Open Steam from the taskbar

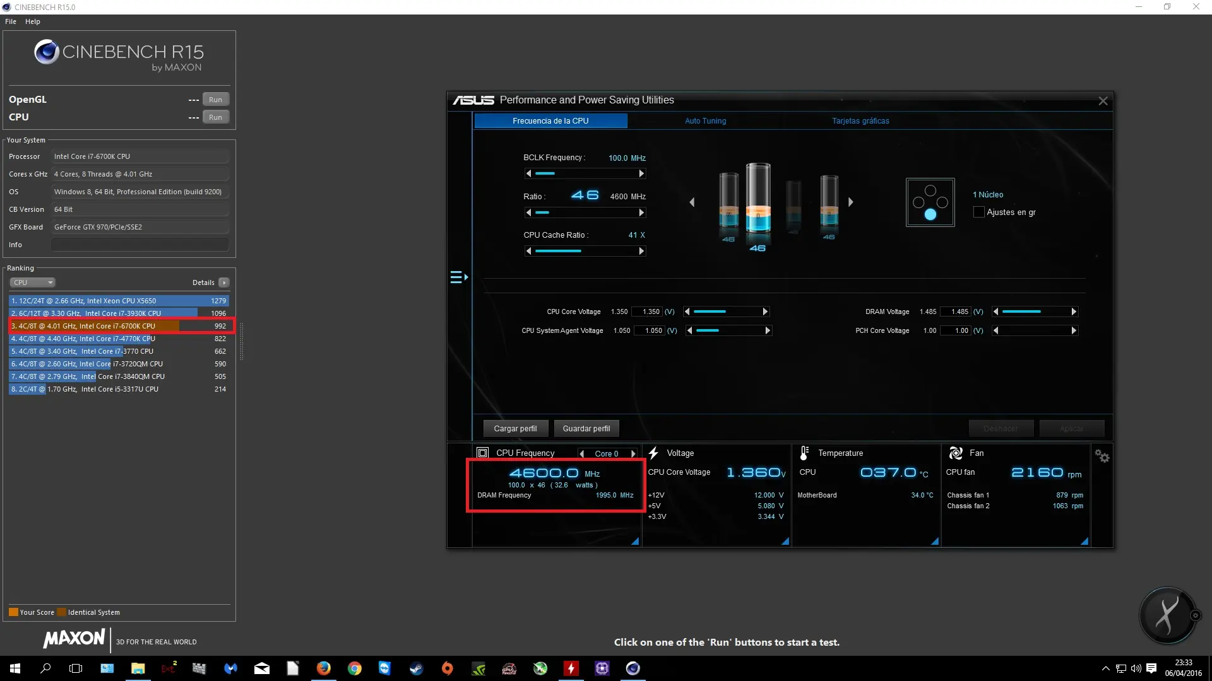pyautogui.click(x=416, y=668)
